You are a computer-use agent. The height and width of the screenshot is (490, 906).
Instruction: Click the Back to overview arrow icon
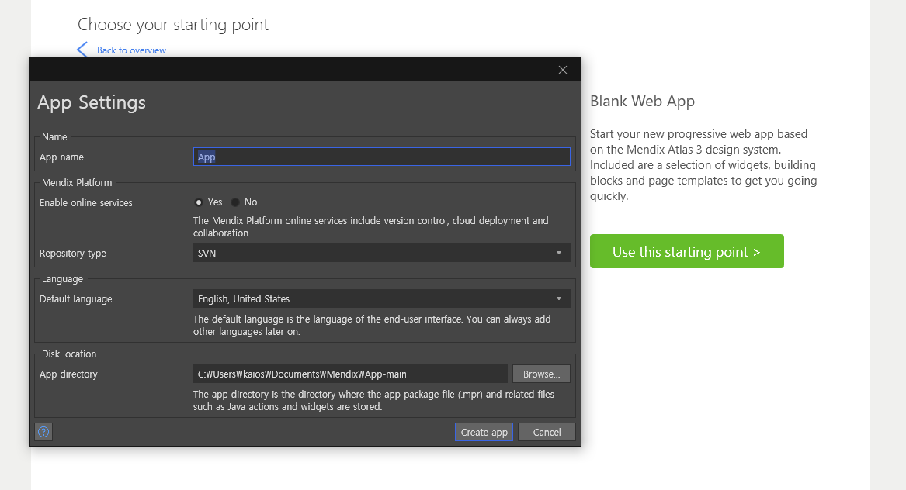[82, 50]
